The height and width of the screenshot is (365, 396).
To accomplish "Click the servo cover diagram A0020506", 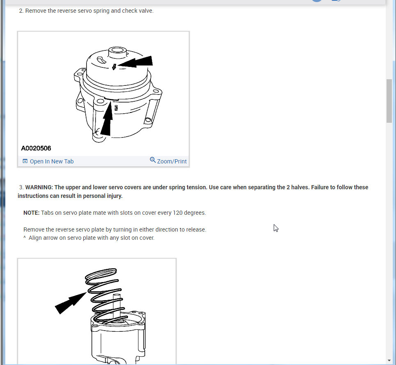I will pyautogui.click(x=103, y=94).
